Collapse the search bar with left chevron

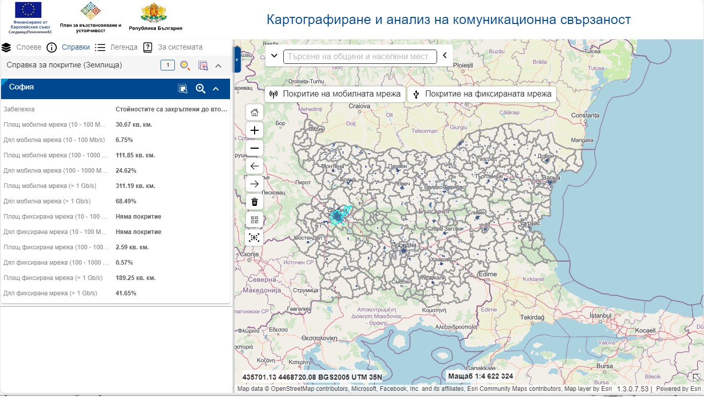(445, 56)
